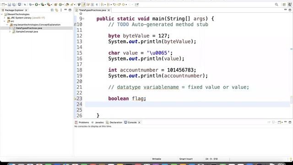
Task: Switch to the Java perspective icon
Action: click(x=290, y=5)
